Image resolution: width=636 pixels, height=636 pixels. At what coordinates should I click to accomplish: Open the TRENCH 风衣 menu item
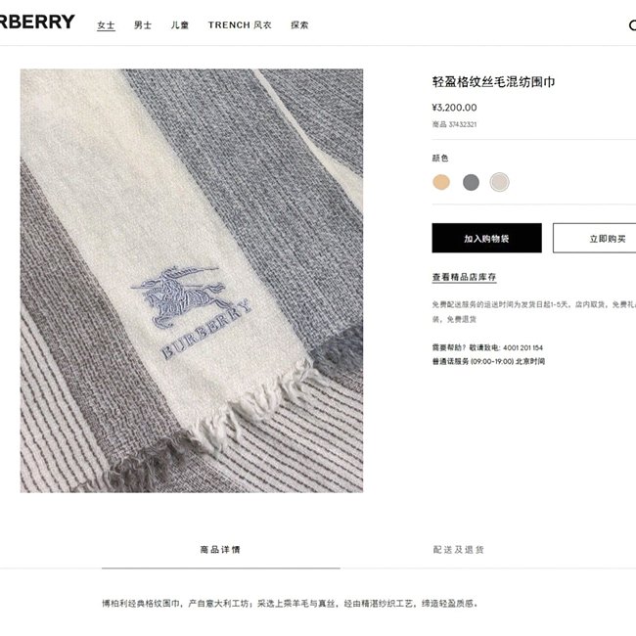pos(240,25)
